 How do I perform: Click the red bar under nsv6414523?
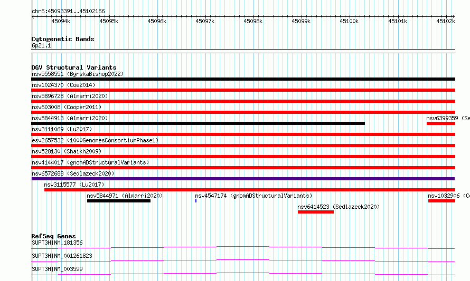click(316, 212)
